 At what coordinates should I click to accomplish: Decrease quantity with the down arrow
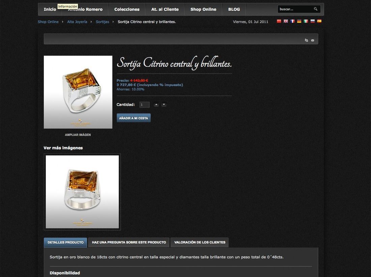point(164,104)
